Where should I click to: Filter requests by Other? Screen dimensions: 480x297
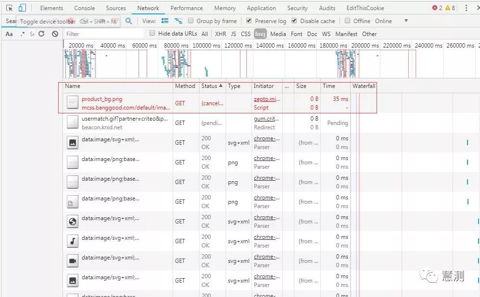369,34
